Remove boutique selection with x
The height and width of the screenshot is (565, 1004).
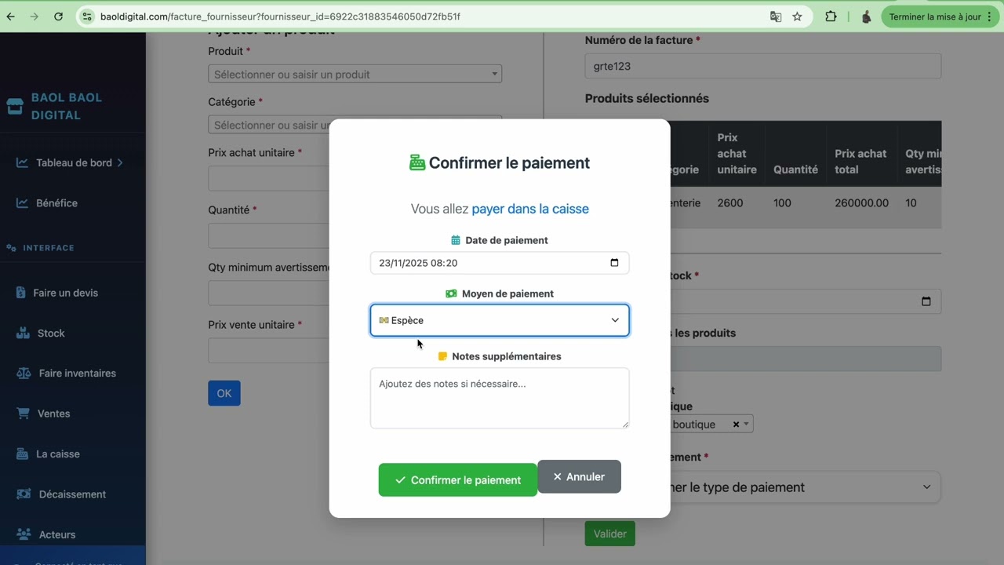point(736,425)
